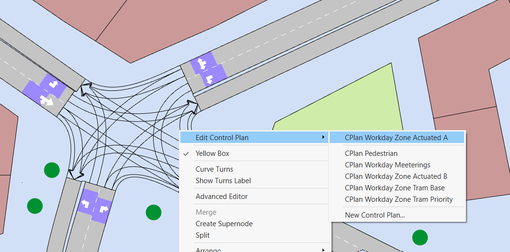Choose the CPlan Pedestrian control plan
The image size is (510, 252).
tap(371, 153)
